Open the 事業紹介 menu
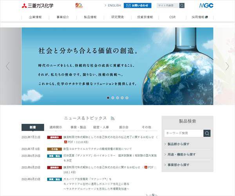Image resolution: width=235 pixels, height=196 pixels. tap(63, 17)
